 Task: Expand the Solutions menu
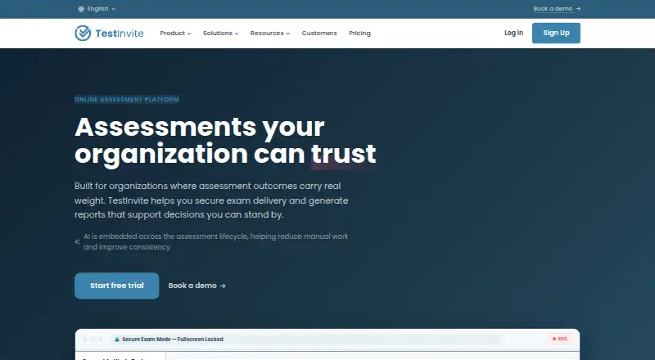220,33
